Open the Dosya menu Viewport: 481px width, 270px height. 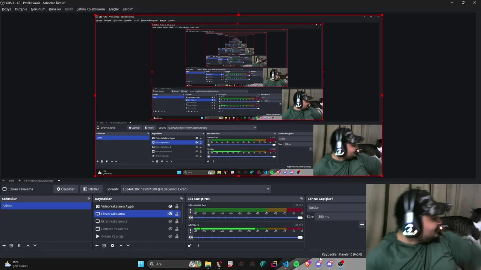[6, 9]
